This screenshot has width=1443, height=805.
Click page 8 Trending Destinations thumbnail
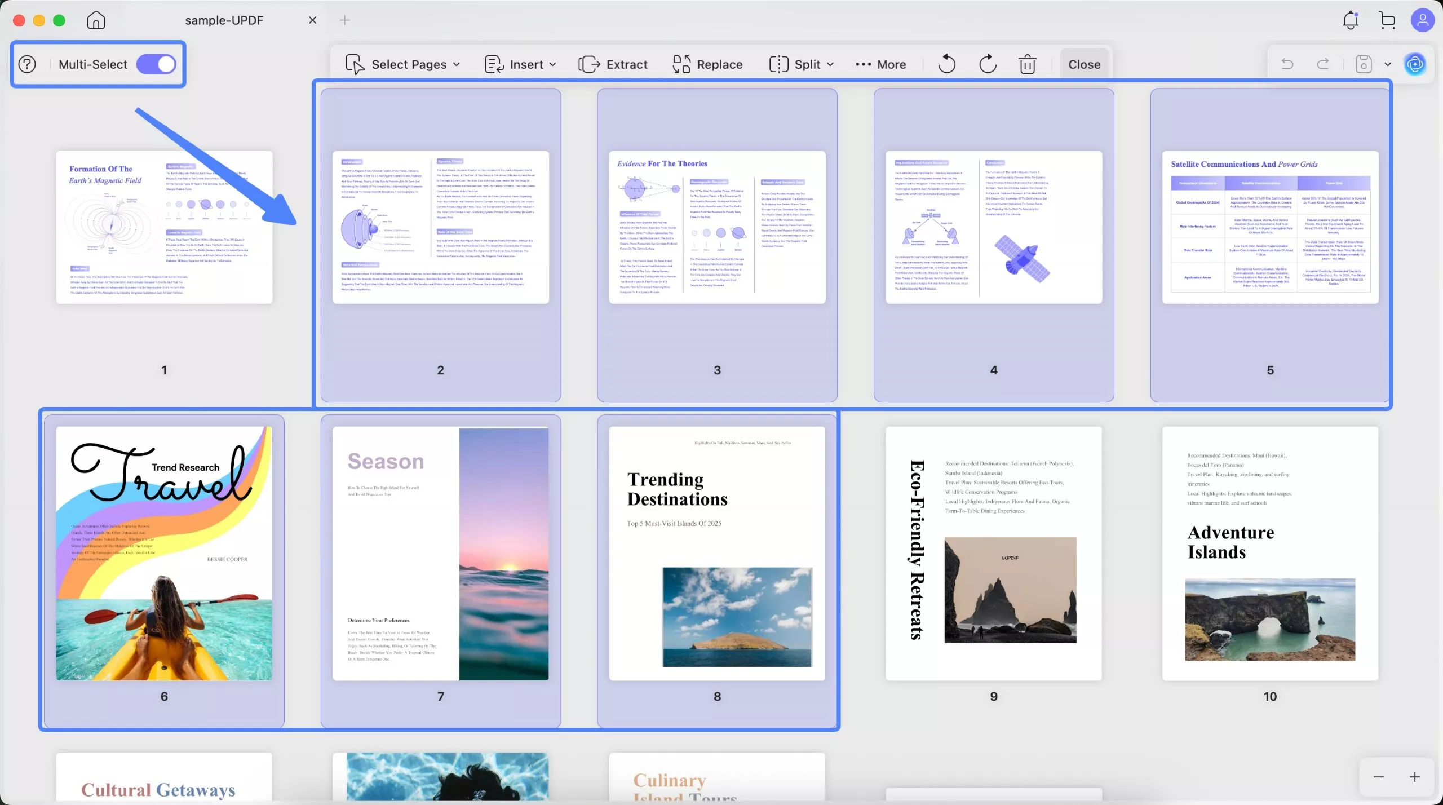[717, 554]
